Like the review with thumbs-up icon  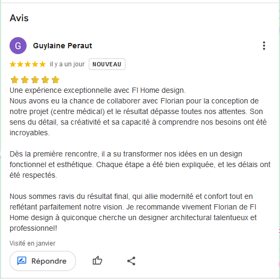coord(97,261)
